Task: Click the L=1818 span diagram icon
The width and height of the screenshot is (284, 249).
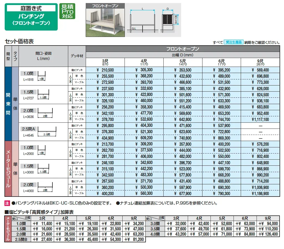Action: click(41, 76)
